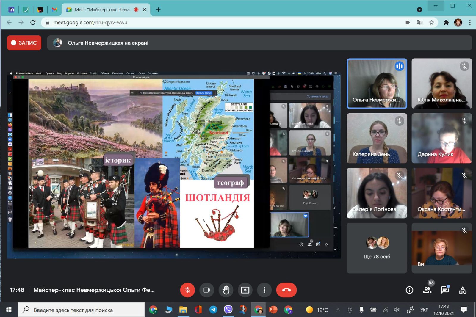Leave the call with red hang-up button
This screenshot has width=476, height=317.
pos(286,290)
